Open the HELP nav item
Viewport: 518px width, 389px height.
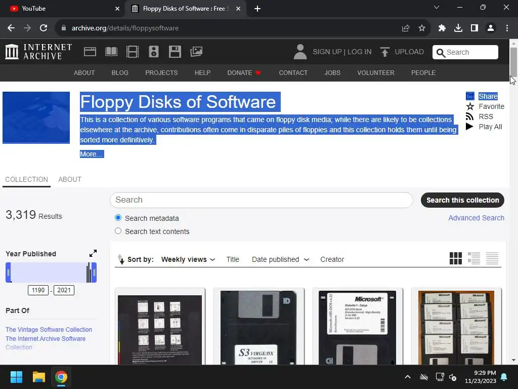pyautogui.click(x=202, y=73)
